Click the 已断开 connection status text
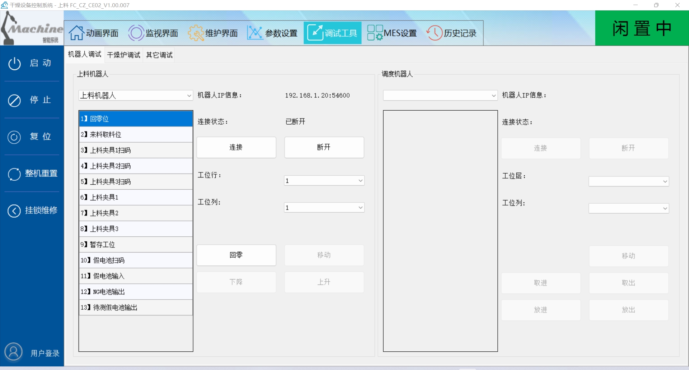689x370 pixels. point(295,122)
